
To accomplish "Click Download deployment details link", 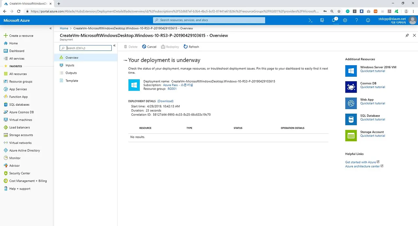I will (x=166, y=101).
